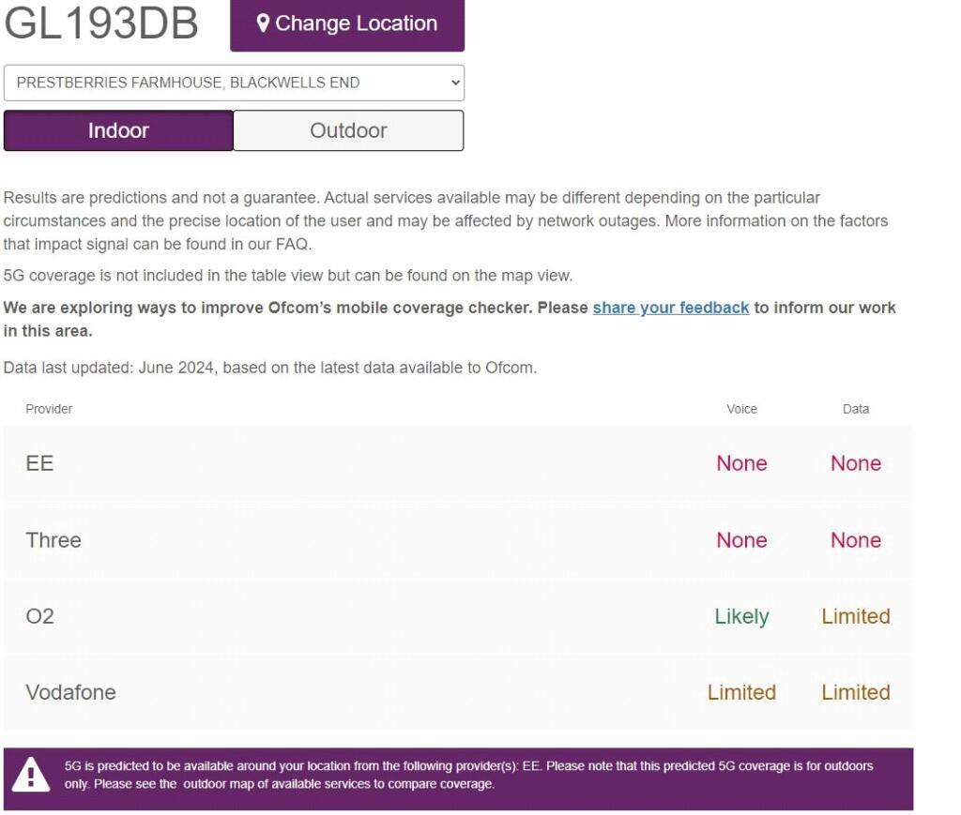Screen dimensions: 961x815
Task: Click the Change Location button
Action: coord(347,24)
